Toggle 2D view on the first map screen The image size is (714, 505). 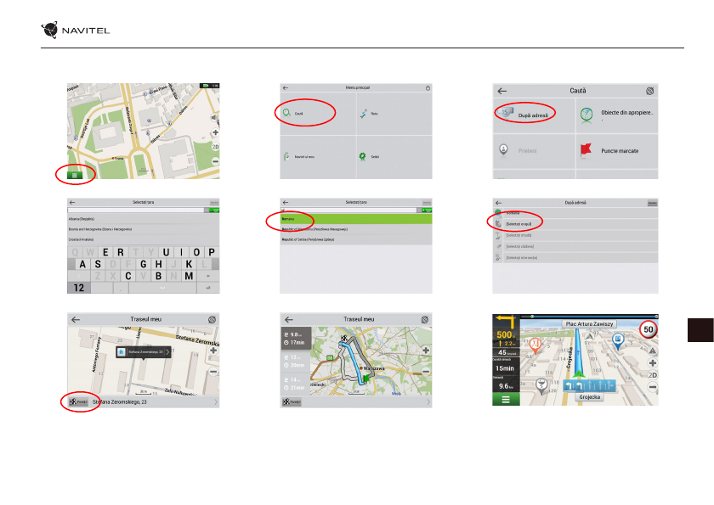click(215, 147)
